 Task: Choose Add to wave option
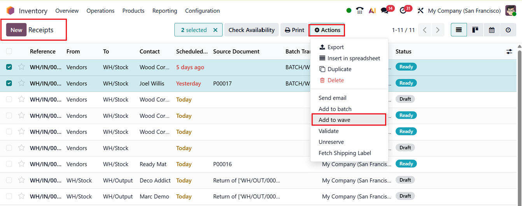click(334, 120)
